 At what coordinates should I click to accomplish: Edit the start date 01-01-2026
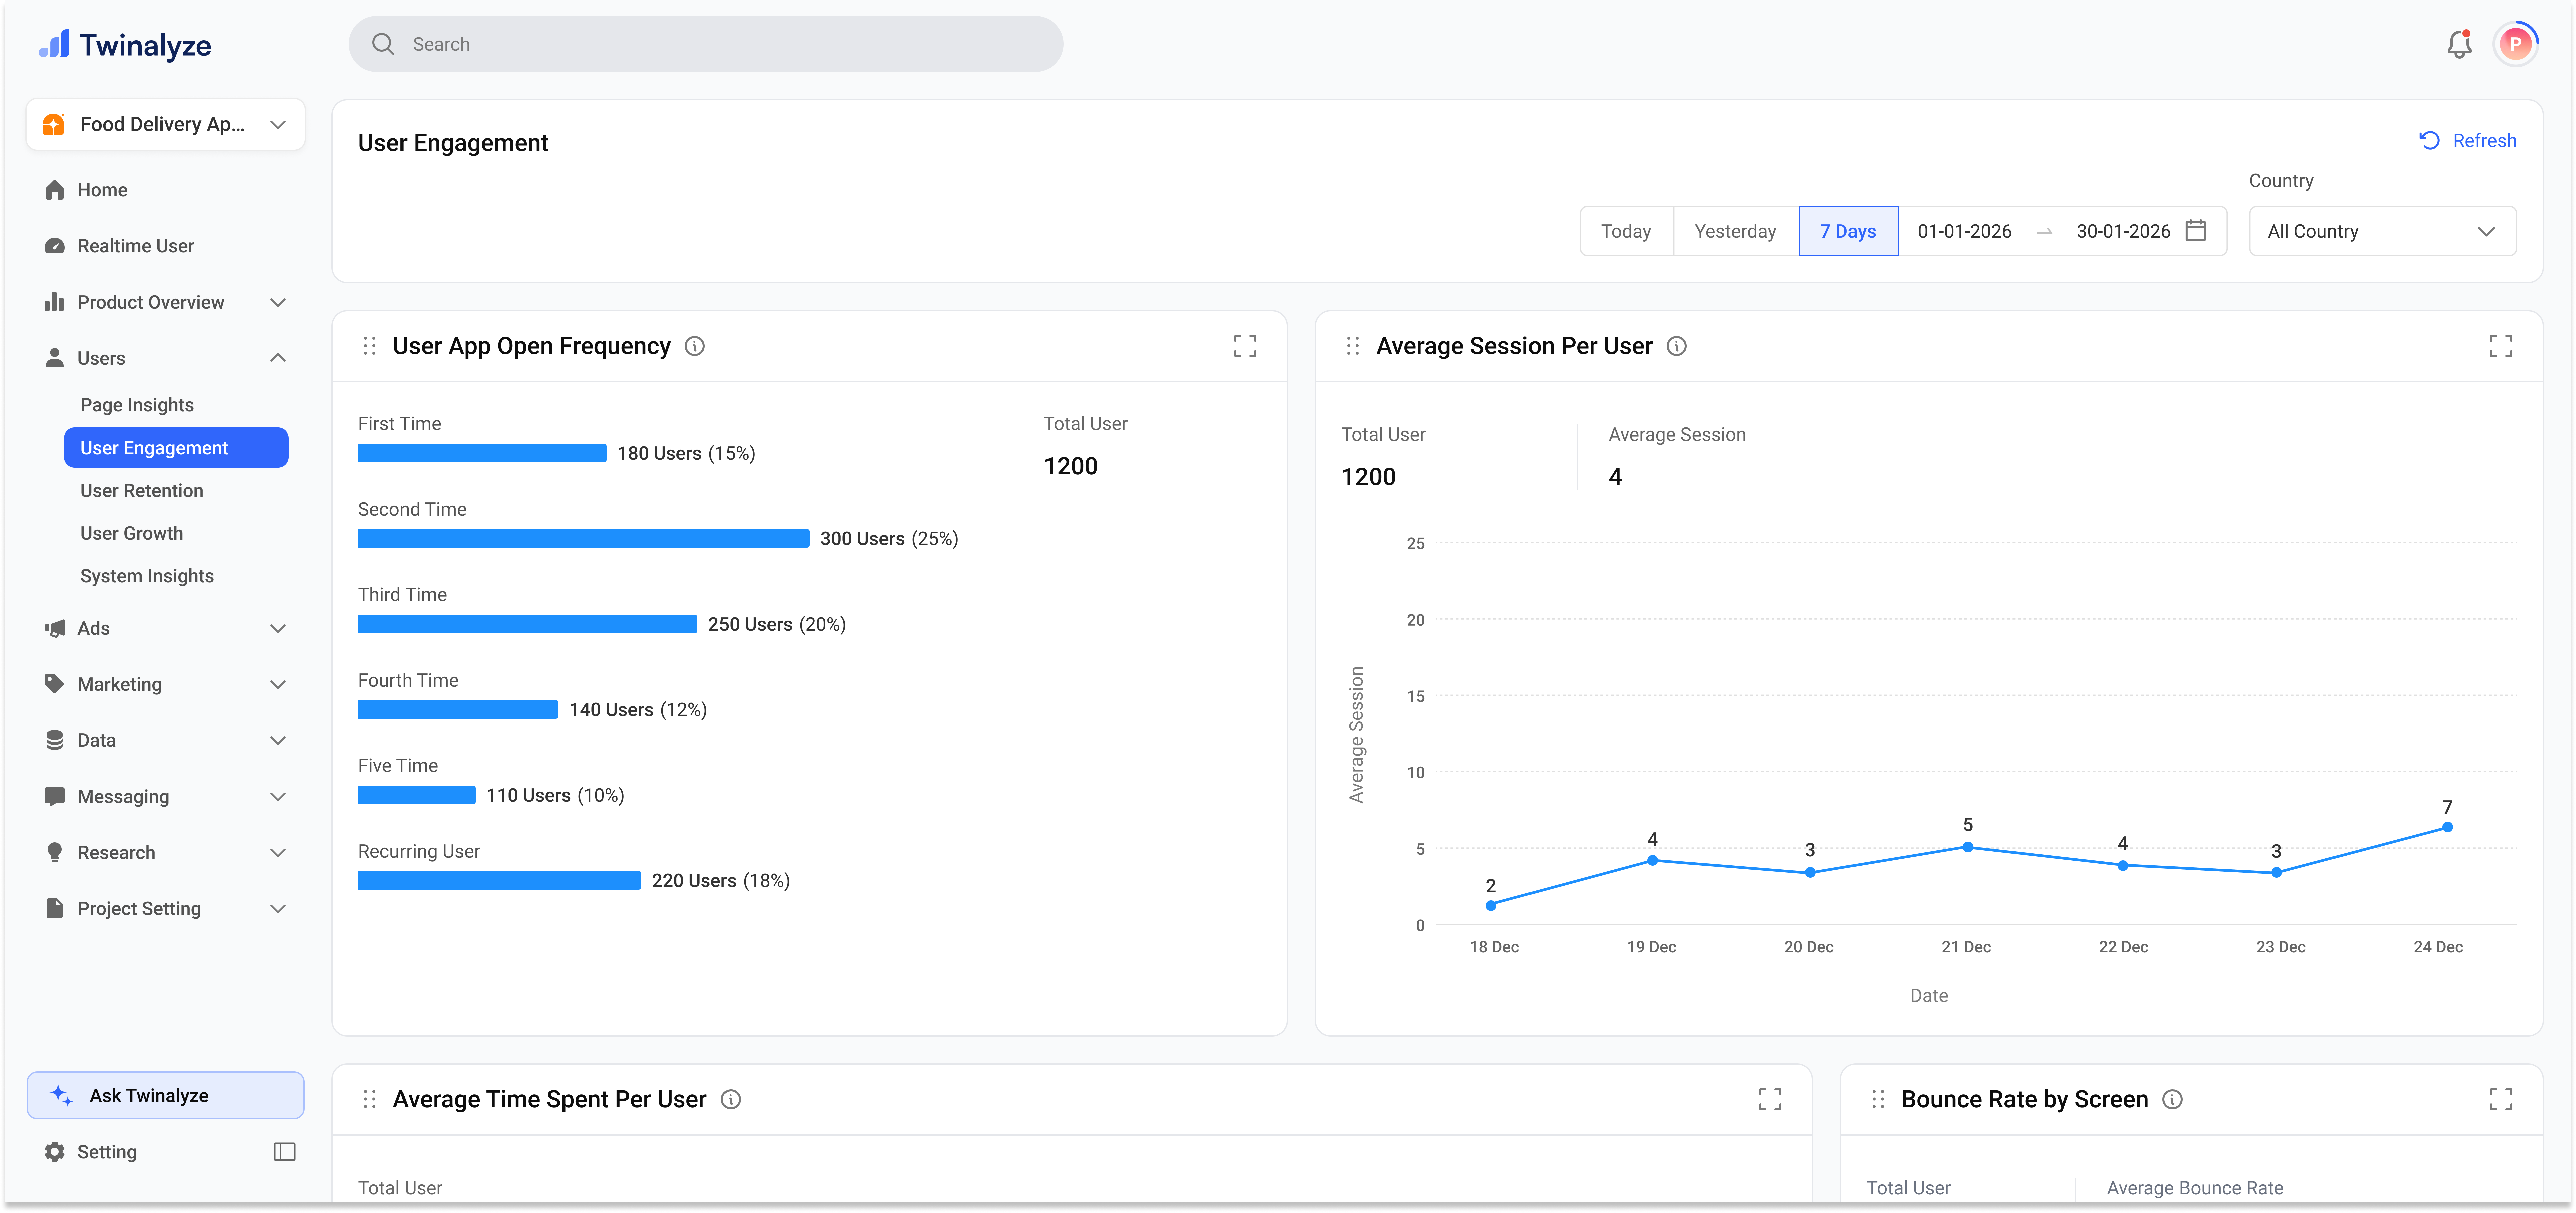(1964, 231)
